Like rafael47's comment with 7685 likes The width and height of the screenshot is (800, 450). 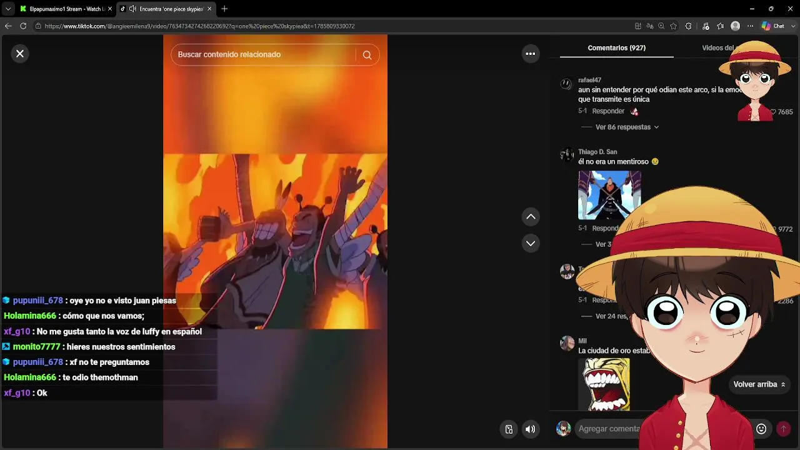(x=773, y=112)
